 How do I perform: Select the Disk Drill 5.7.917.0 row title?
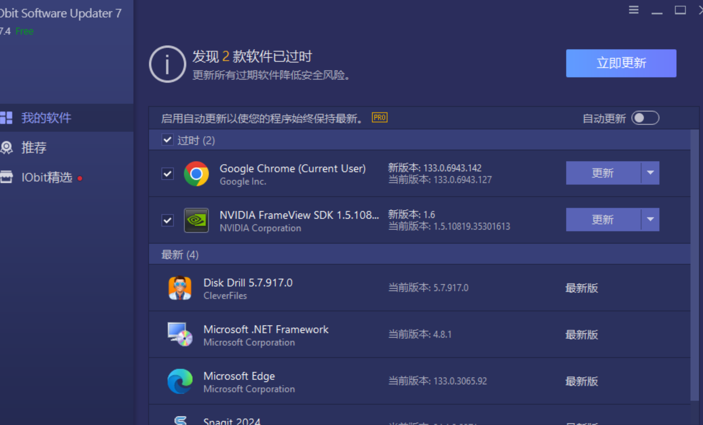[x=248, y=283]
